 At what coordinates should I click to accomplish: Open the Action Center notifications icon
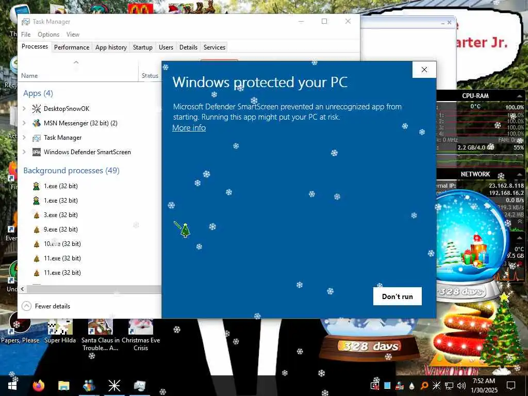[x=511, y=386]
